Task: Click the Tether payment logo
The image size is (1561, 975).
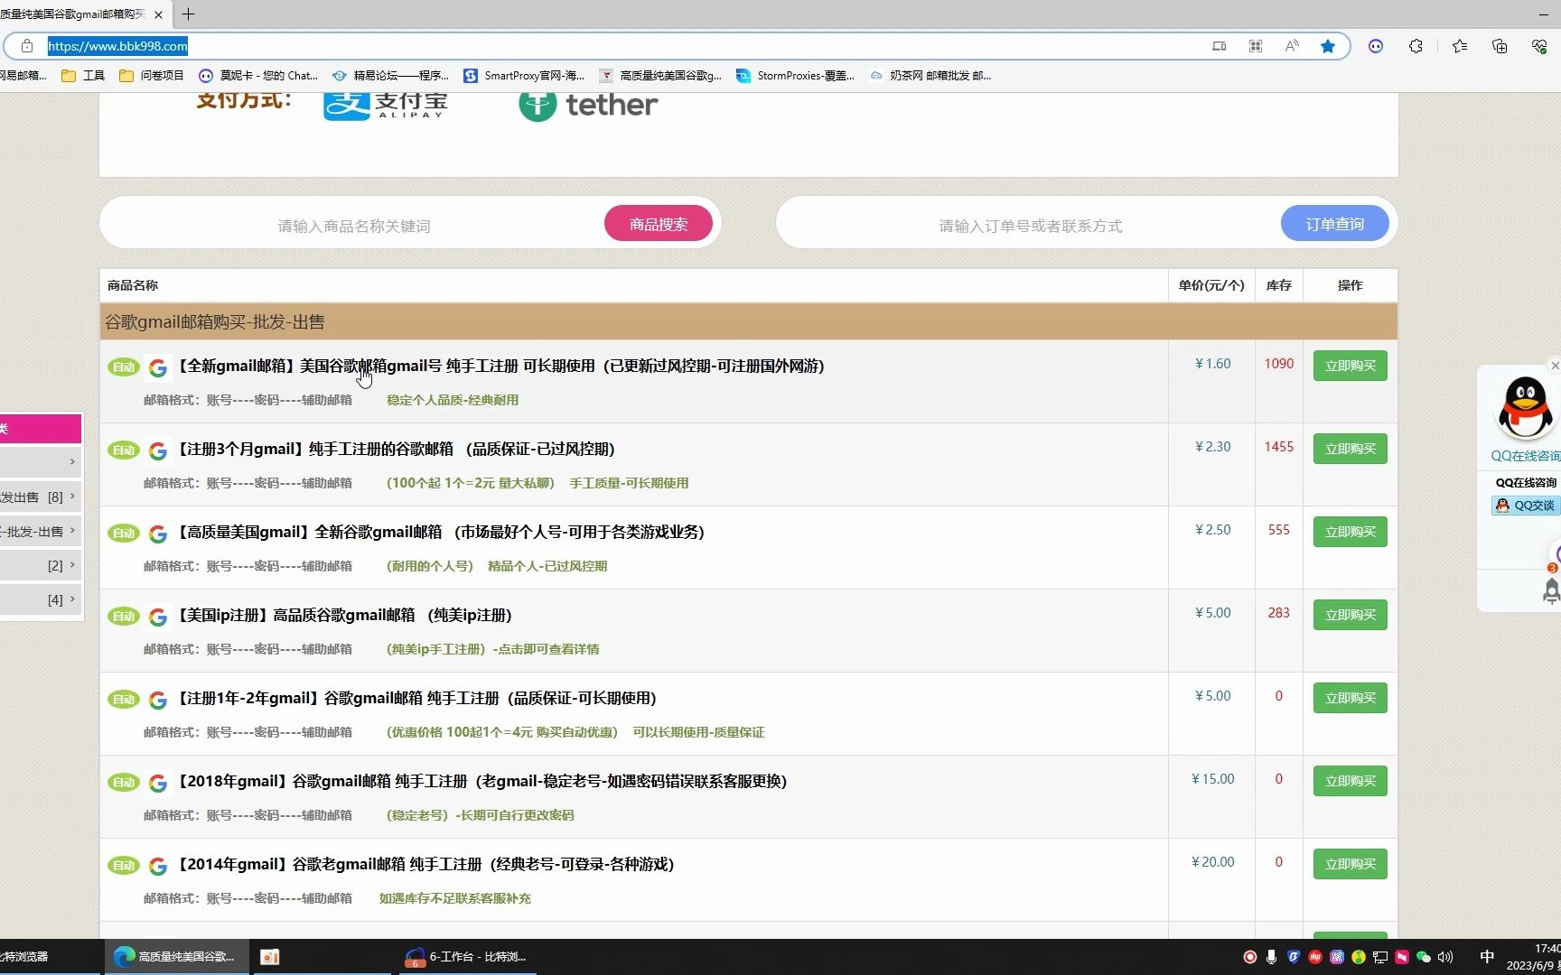Action: (588, 105)
